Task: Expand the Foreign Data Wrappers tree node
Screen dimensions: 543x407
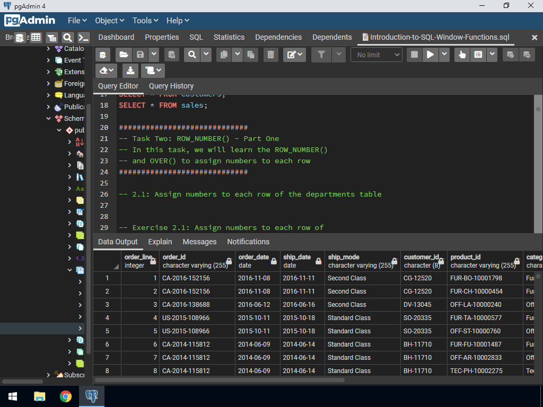Action: [49, 84]
